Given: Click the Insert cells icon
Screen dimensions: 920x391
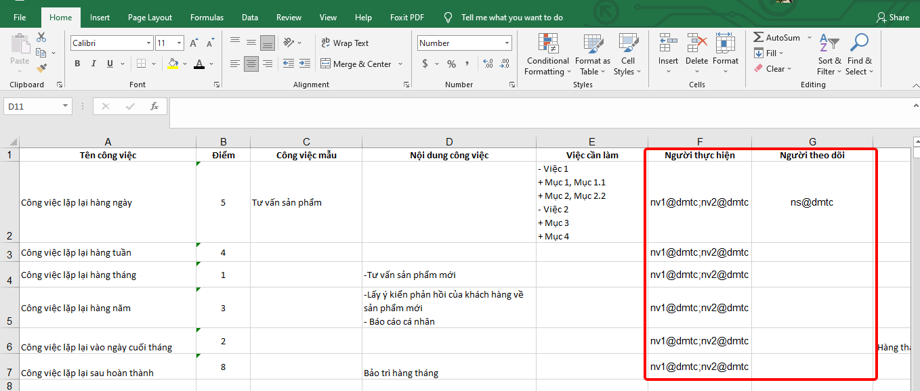Looking at the screenshot, I should 668,45.
